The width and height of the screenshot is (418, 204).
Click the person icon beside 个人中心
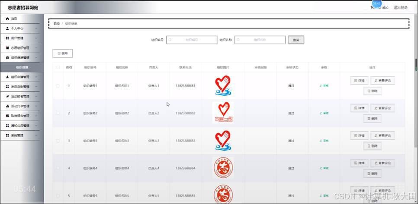7,28
